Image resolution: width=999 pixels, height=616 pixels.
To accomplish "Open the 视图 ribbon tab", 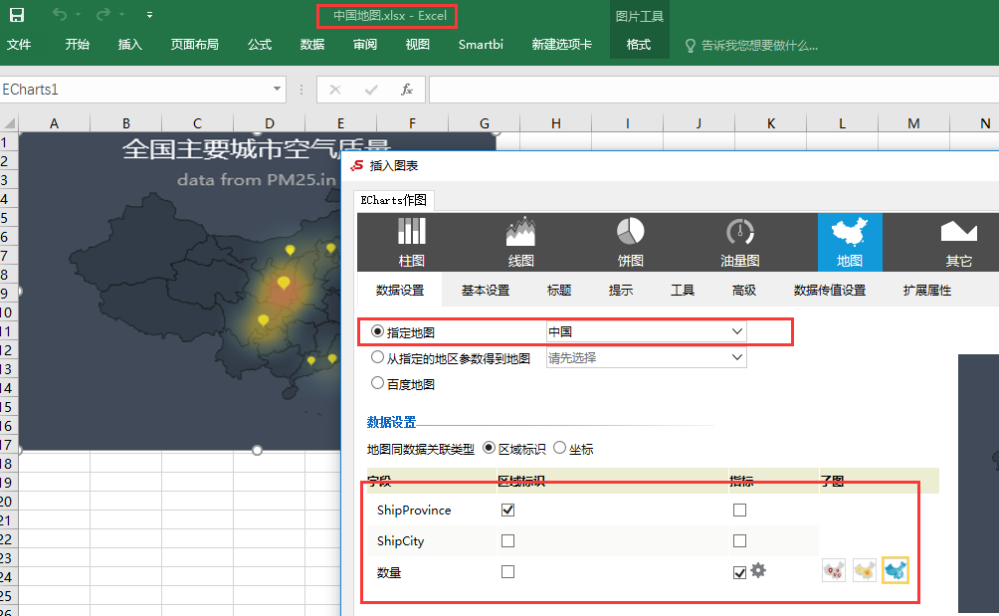I will click(417, 45).
